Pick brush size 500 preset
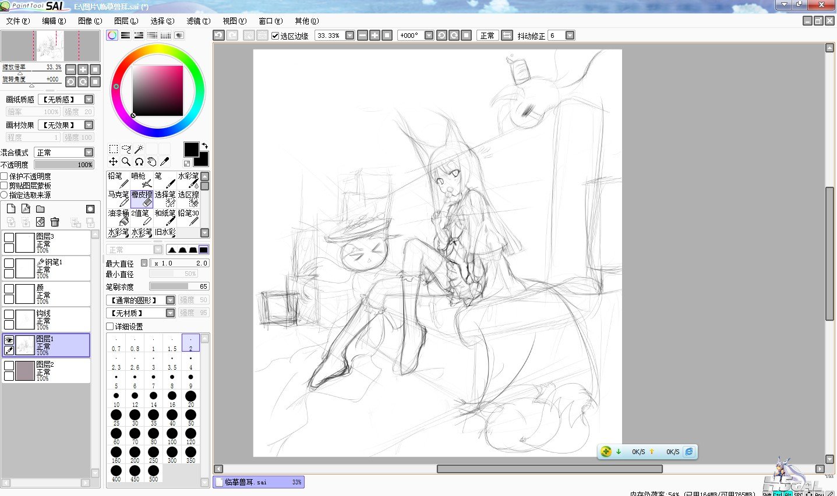Viewport: 837px width, 496px height. tap(154, 473)
